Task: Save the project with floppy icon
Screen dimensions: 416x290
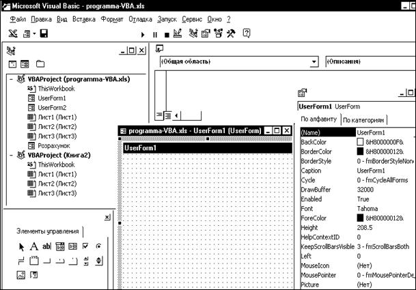Action: click(x=44, y=33)
